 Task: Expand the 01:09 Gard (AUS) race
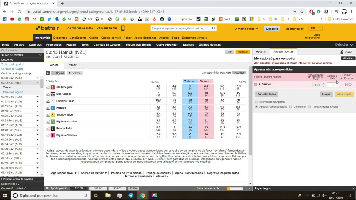[37, 106]
